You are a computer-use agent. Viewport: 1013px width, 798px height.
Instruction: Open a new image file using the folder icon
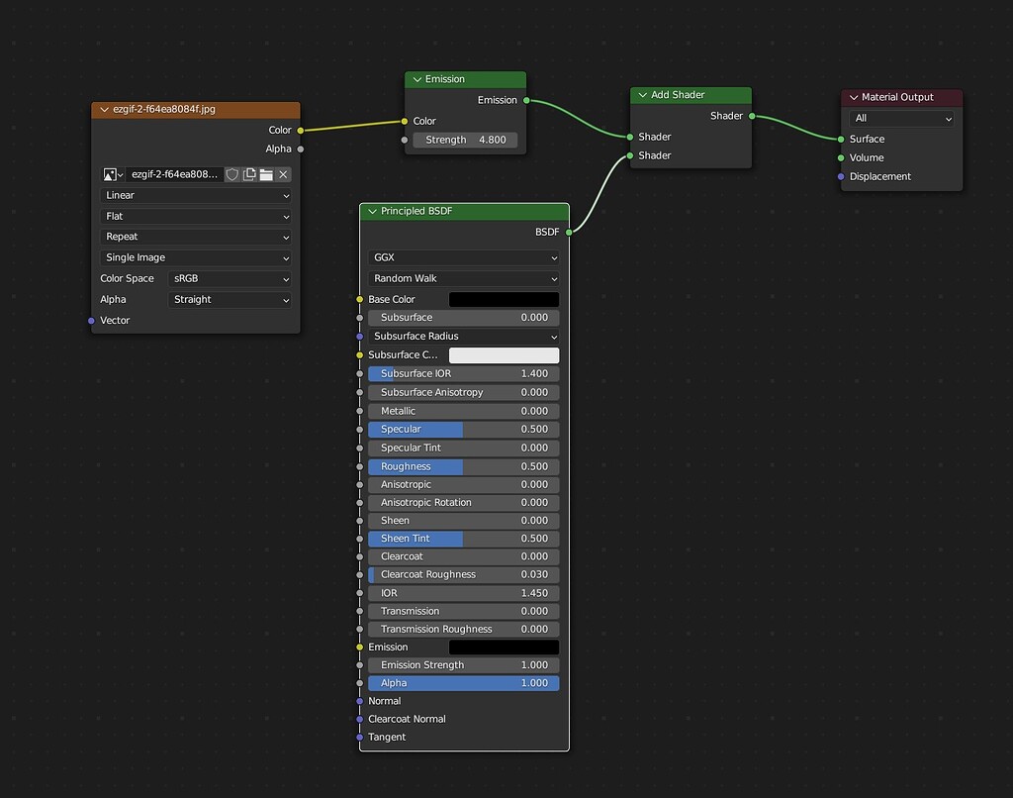click(x=267, y=174)
